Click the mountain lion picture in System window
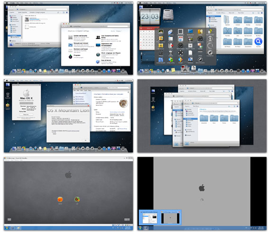This screenshot has height=234, width=270. click(123, 103)
